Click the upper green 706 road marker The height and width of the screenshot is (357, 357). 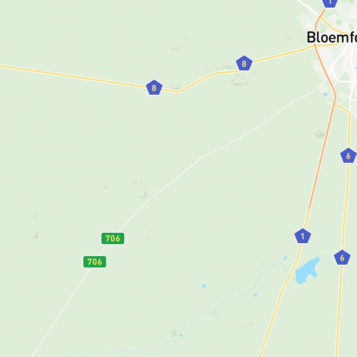[113, 238]
